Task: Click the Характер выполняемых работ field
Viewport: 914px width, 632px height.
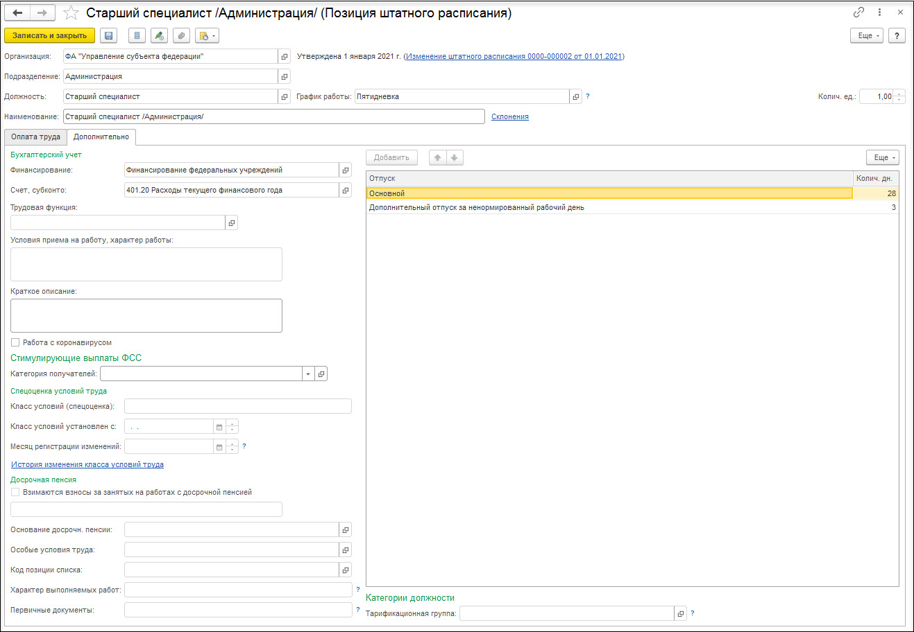Action: 238,590
